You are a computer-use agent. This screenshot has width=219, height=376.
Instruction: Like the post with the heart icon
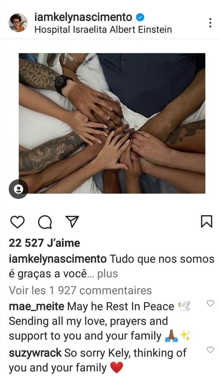(17, 222)
